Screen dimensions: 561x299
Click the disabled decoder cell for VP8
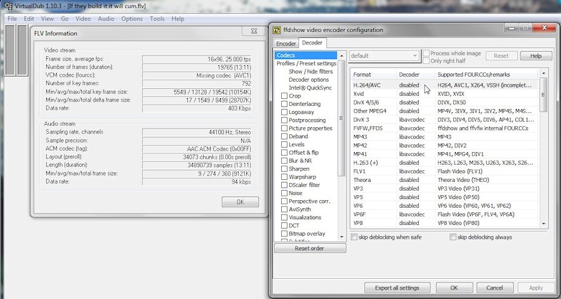[409, 223]
